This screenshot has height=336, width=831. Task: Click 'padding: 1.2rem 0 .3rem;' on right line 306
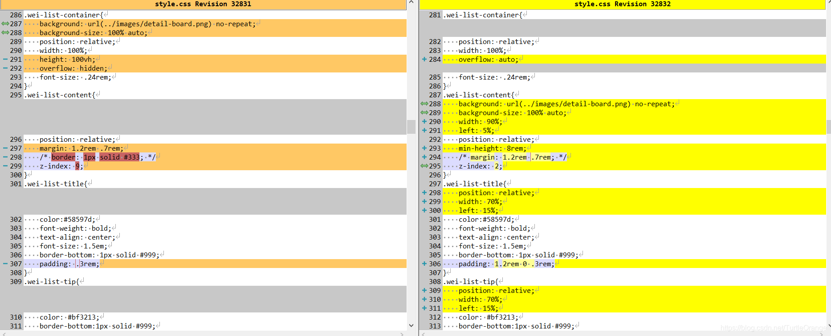click(507, 264)
